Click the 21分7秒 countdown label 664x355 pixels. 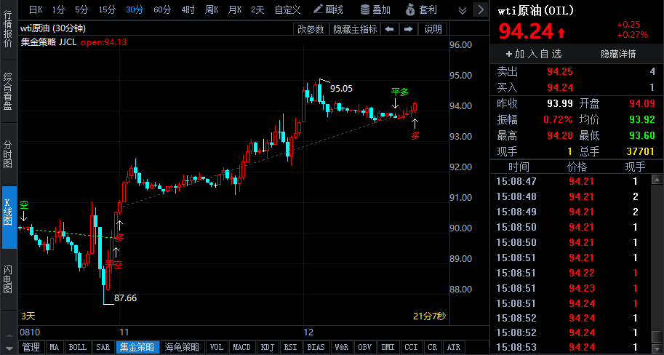pyautogui.click(x=429, y=316)
